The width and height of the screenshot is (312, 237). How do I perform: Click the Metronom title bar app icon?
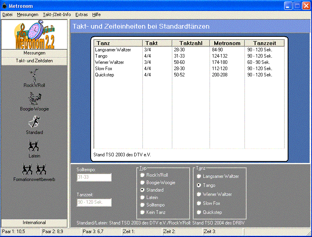click(4, 6)
